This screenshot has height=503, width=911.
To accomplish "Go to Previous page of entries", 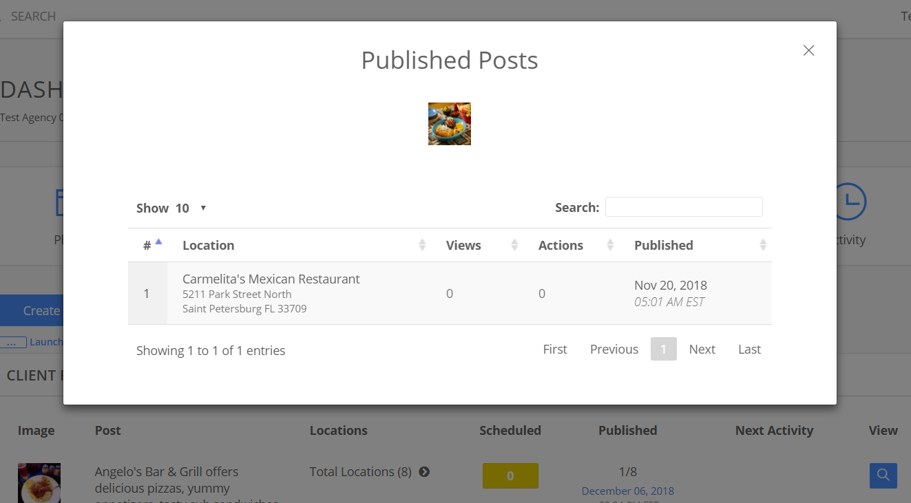I will click(614, 349).
